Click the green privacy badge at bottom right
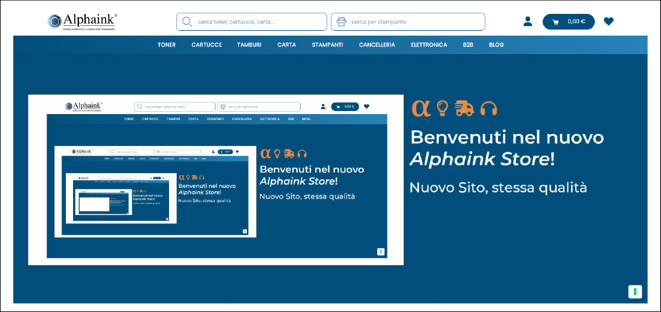 (x=634, y=291)
